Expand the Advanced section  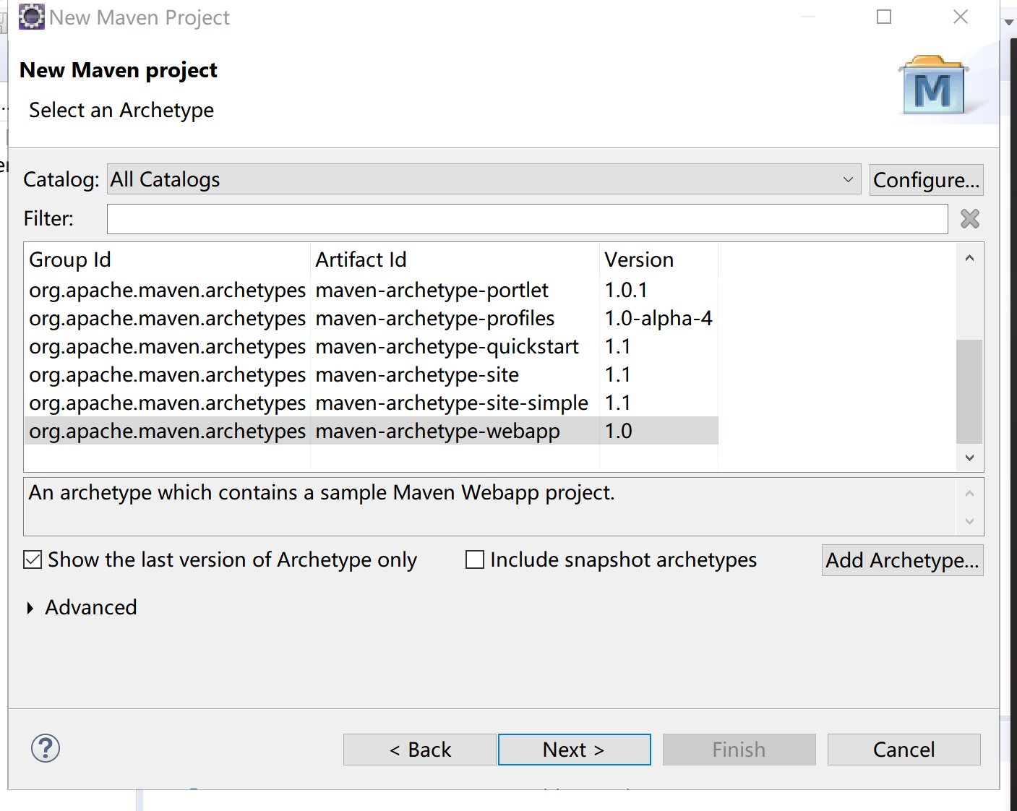click(30, 608)
